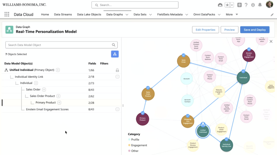This screenshot has height=155, width=277.
Task: Toggle the blue hierarchy view button
Action: 115,54
